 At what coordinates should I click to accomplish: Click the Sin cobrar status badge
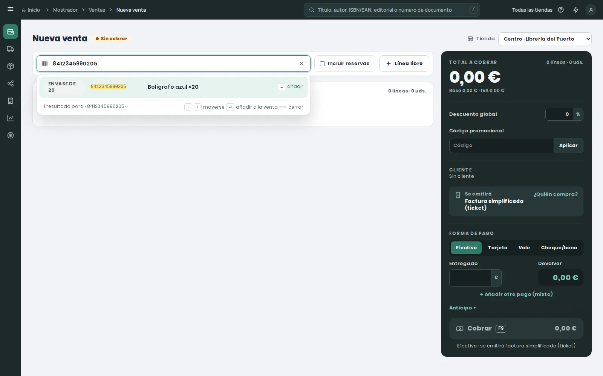point(112,39)
